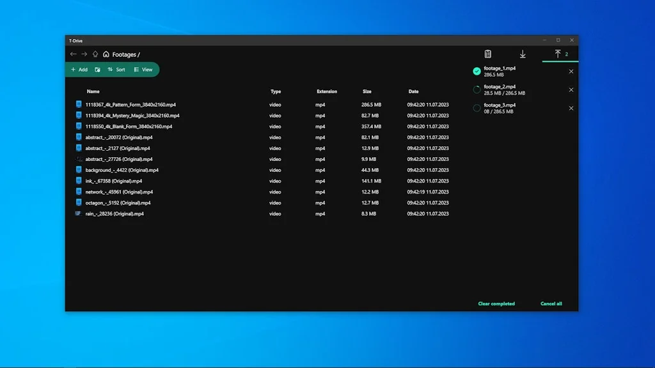655x368 pixels.
Task: Click footage_2.mp4 upload progress ring
Action: click(x=477, y=89)
